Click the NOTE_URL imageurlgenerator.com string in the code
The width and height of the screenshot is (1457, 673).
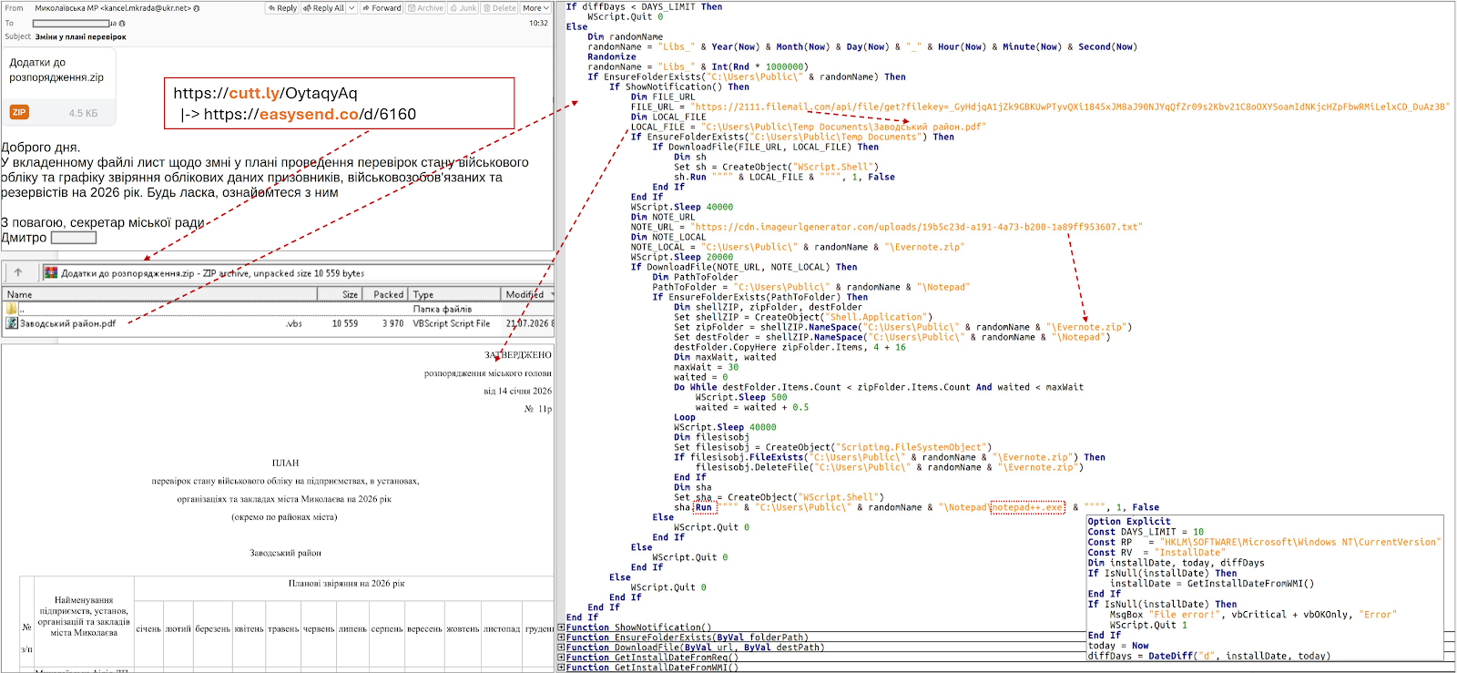tap(918, 227)
